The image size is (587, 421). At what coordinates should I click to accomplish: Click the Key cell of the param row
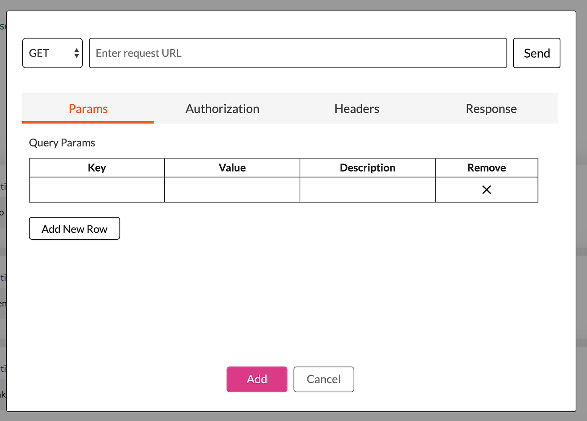96,190
